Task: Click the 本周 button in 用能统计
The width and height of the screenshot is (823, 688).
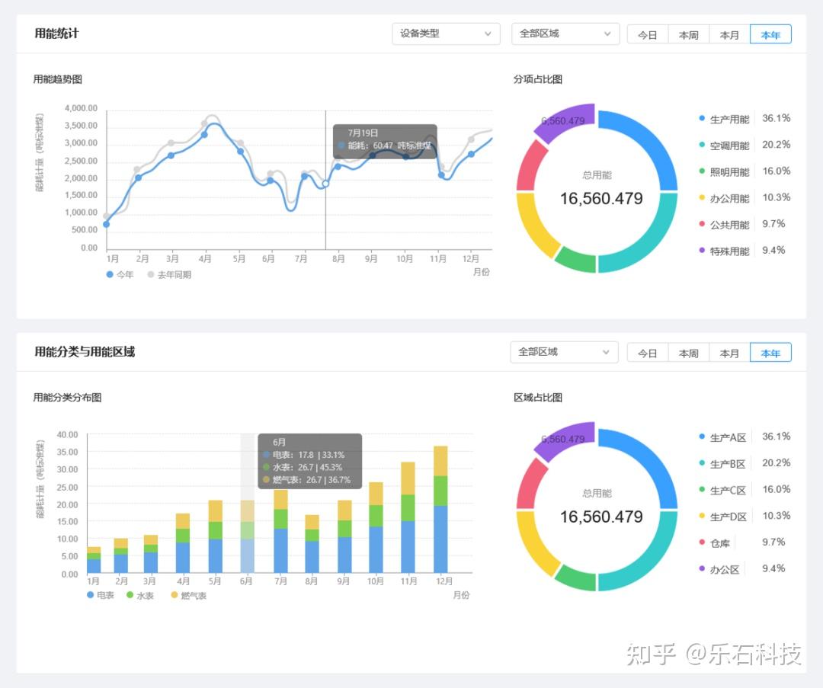Action: pyautogui.click(x=688, y=34)
